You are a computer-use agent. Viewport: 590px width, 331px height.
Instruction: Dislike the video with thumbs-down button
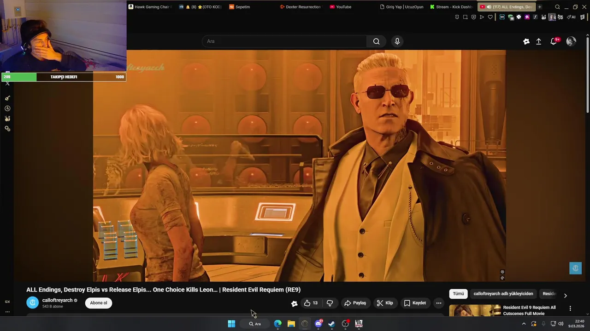coord(330,303)
